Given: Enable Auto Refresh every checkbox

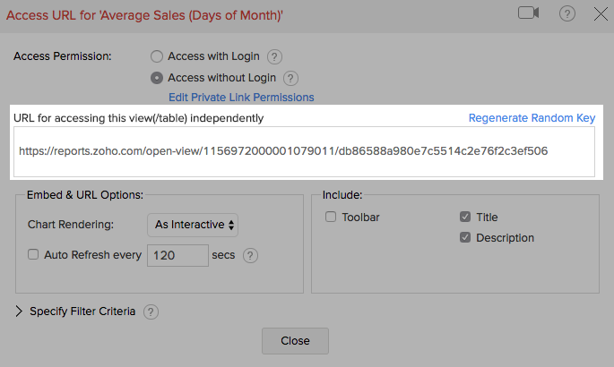Looking at the screenshot, I should point(34,254).
